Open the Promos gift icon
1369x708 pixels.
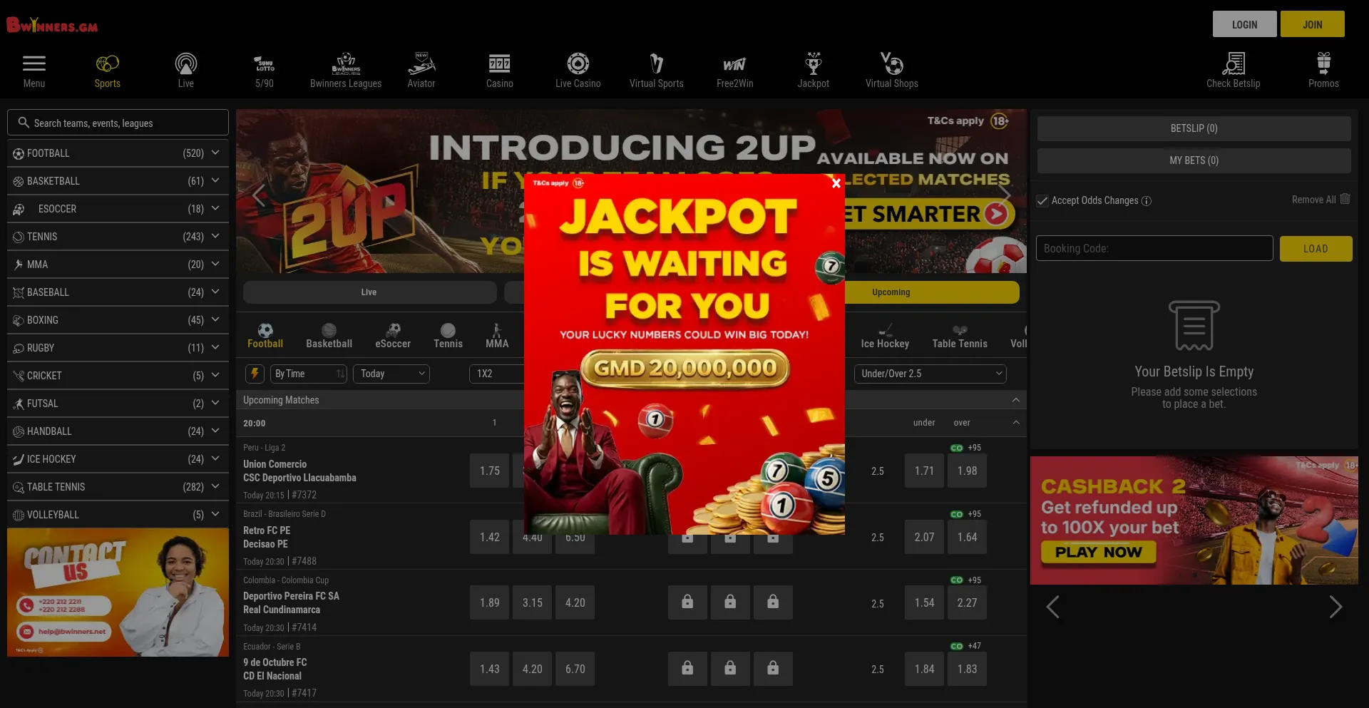pyautogui.click(x=1324, y=63)
